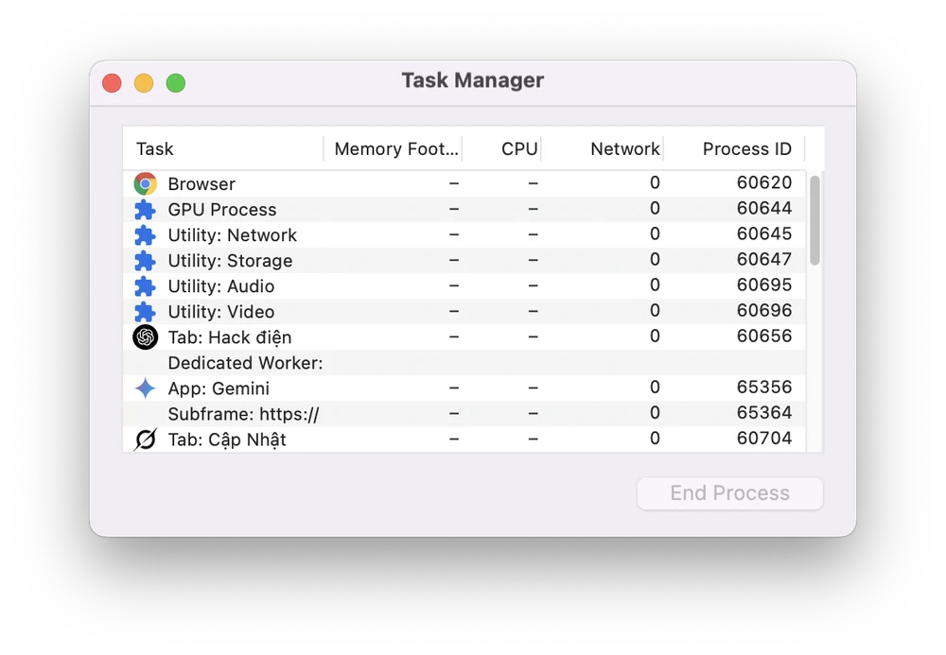Screen dimensions: 946x655
Task: Sort by Memory Footprint column header
Action: [x=396, y=149]
